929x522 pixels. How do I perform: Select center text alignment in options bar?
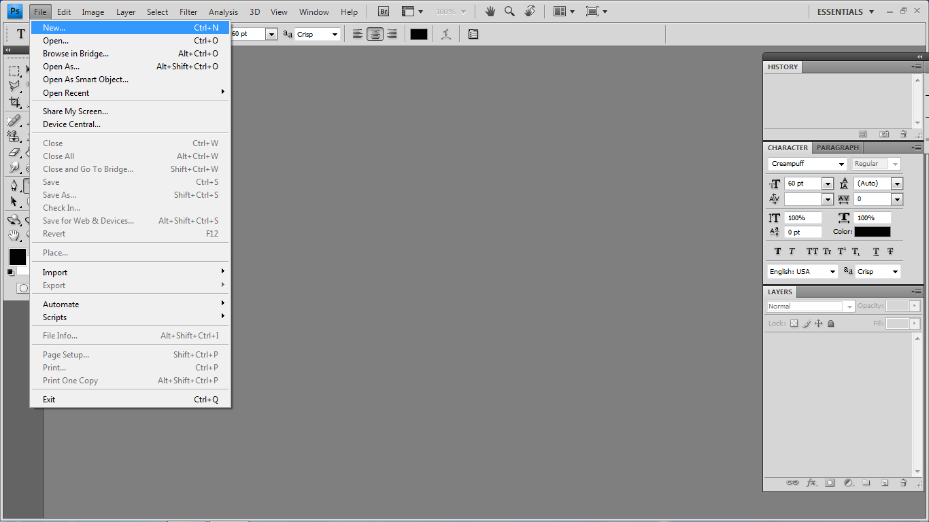[x=375, y=34]
